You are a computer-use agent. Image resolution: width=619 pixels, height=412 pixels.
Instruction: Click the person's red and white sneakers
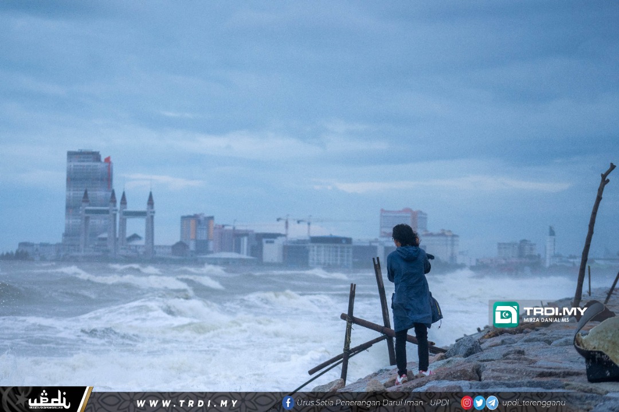[413, 376]
